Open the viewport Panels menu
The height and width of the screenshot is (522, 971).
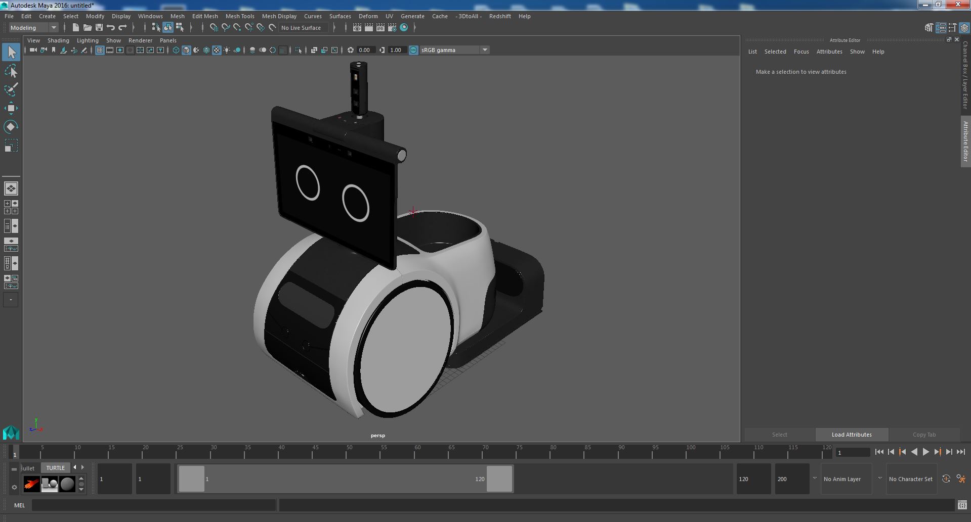coord(168,40)
